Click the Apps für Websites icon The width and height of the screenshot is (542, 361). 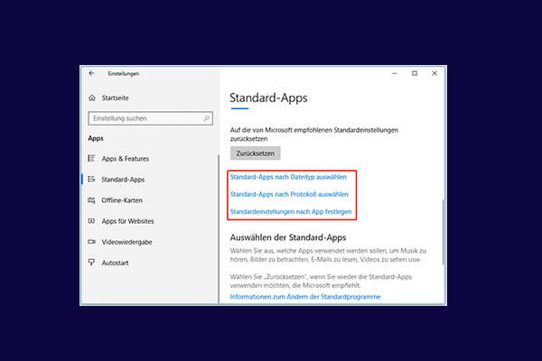[x=92, y=220]
